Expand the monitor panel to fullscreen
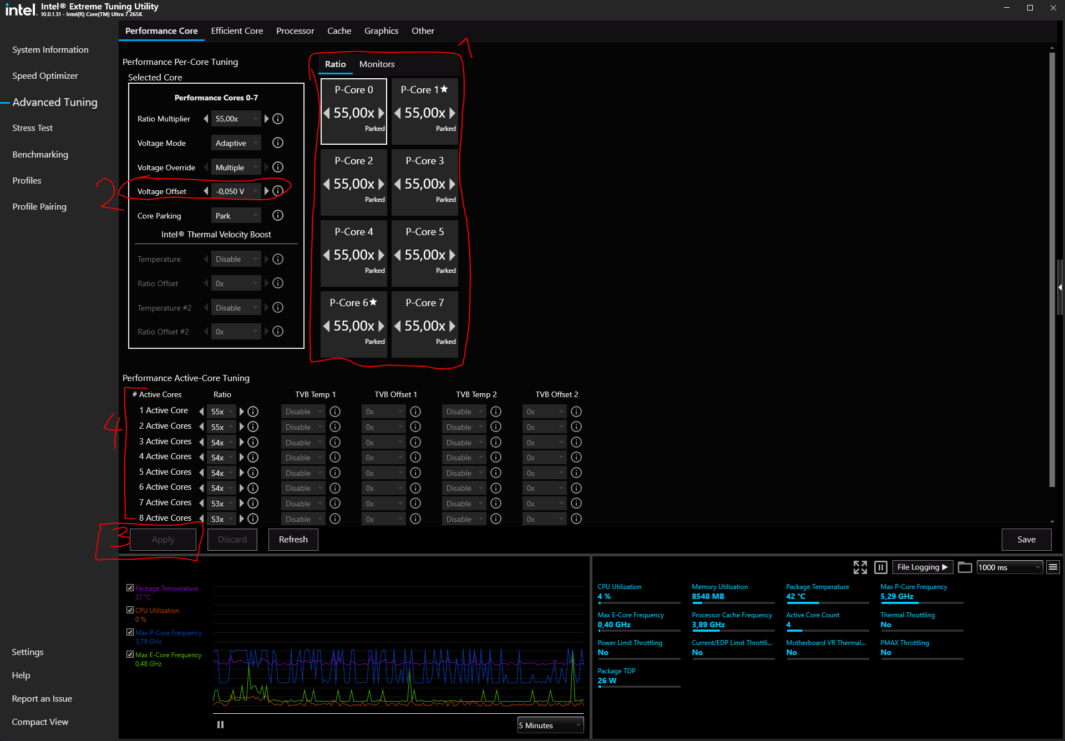 (860, 567)
